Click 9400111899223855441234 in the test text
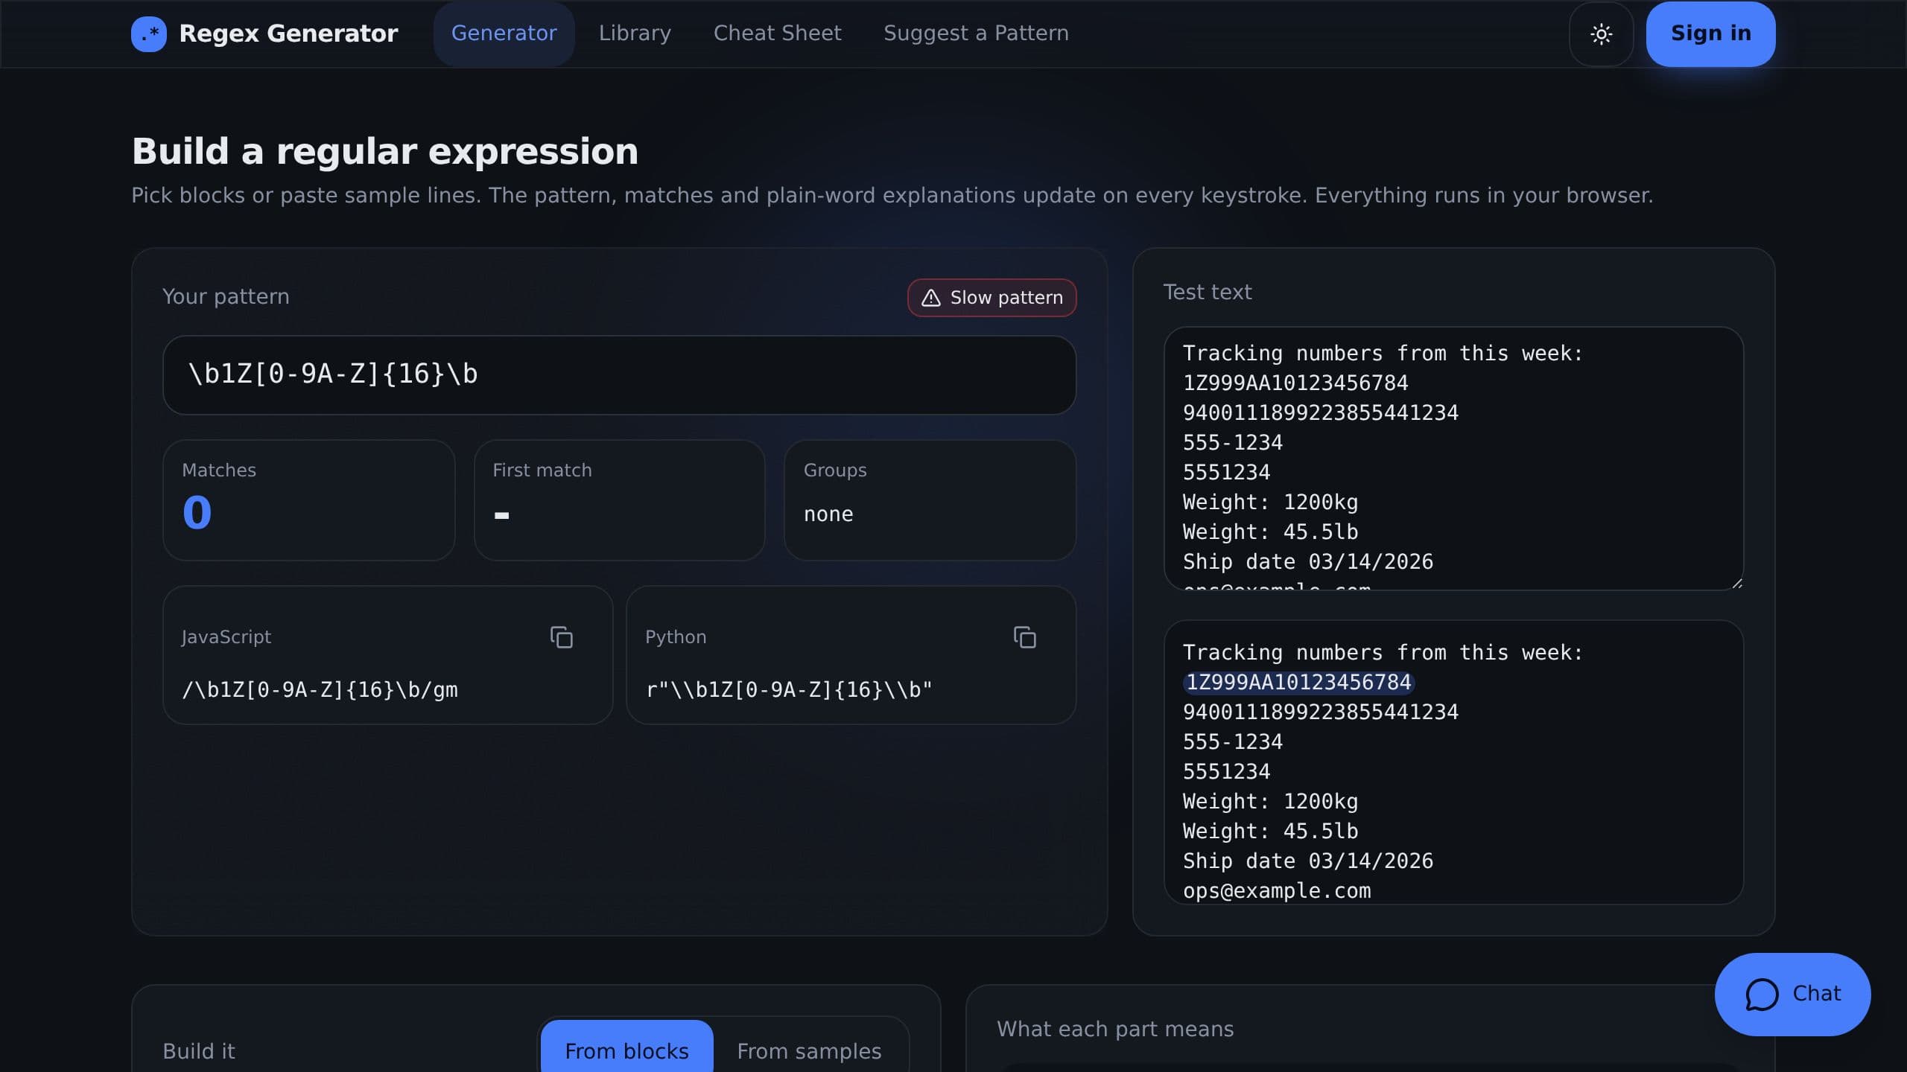 pyautogui.click(x=1320, y=412)
